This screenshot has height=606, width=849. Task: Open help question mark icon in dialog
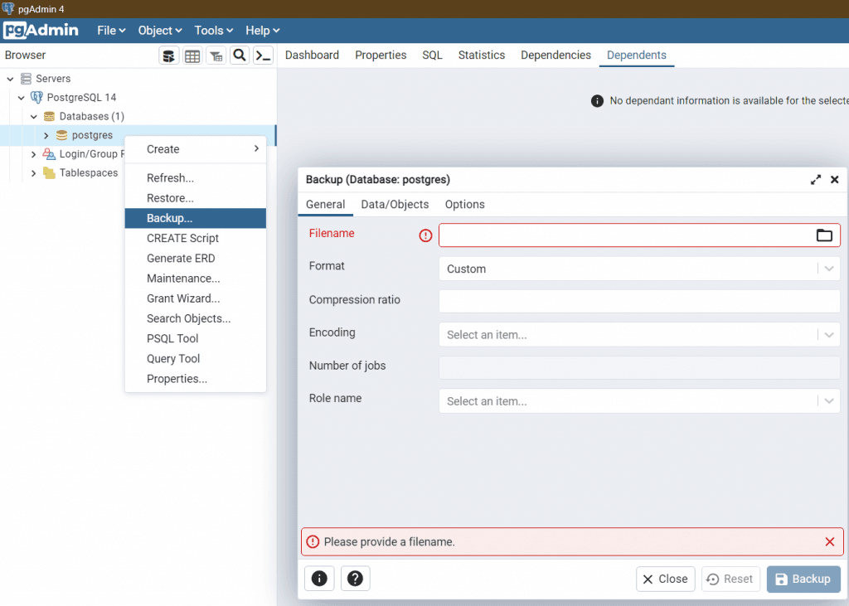tap(356, 579)
